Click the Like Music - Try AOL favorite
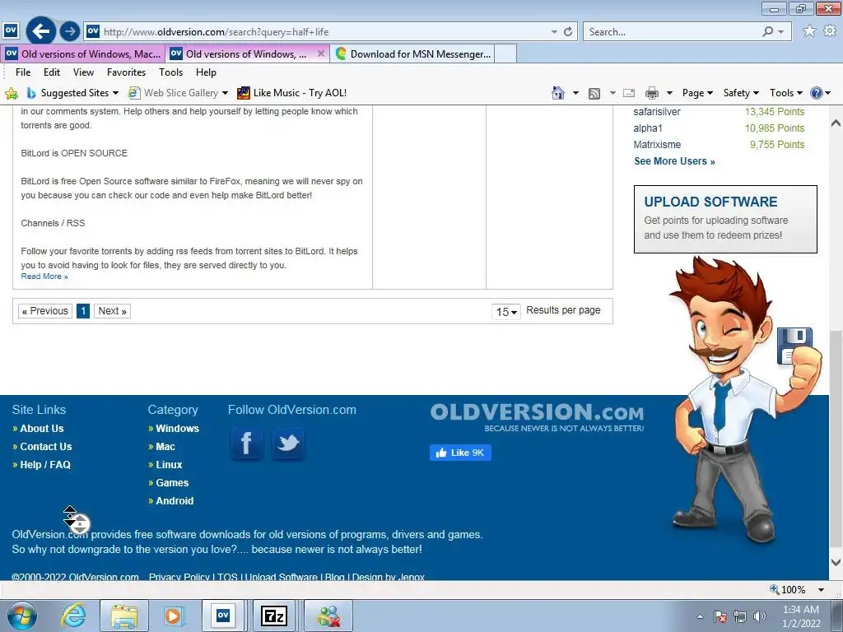Viewport: 843px width, 632px height. tap(292, 93)
